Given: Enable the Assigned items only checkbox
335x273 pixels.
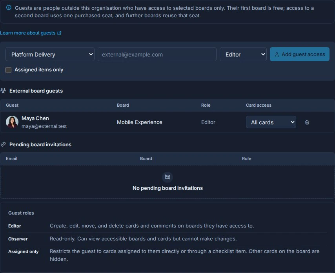Looking at the screenshot, I should click(8, 70).
